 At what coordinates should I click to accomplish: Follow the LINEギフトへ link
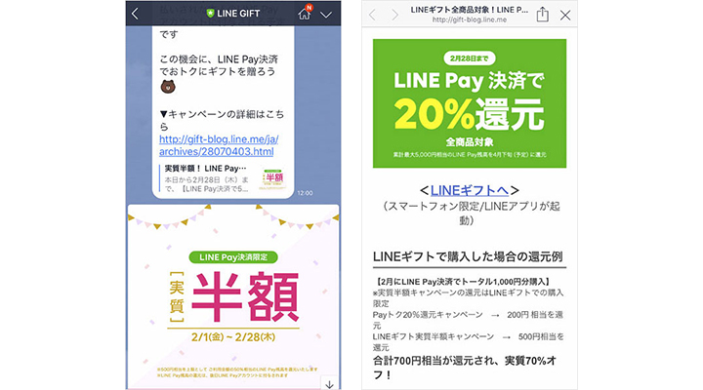pos(470,190)
